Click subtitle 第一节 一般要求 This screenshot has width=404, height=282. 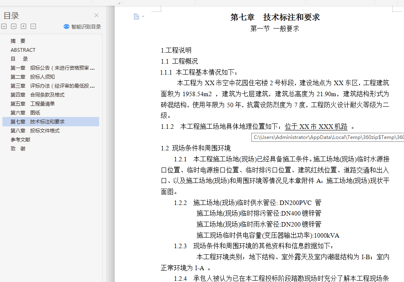[275, 29]
